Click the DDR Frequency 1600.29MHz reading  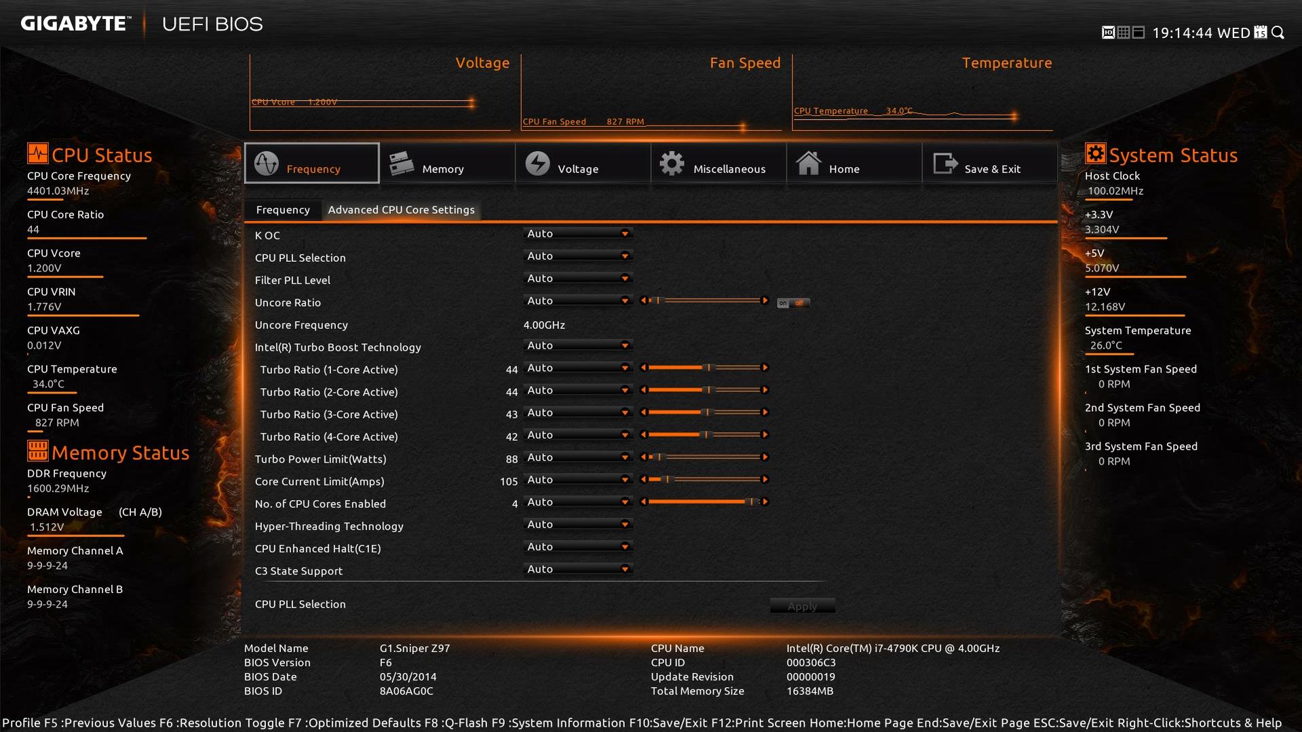[58, 488]
